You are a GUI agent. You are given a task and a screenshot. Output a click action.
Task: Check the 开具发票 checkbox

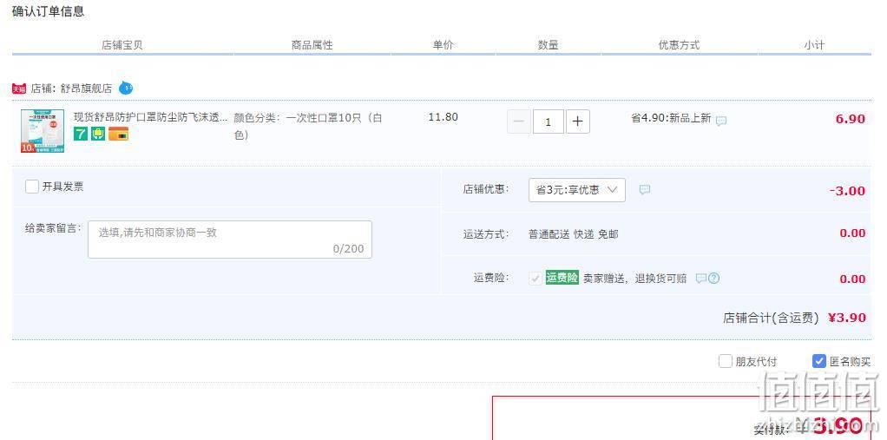(32, 187)
